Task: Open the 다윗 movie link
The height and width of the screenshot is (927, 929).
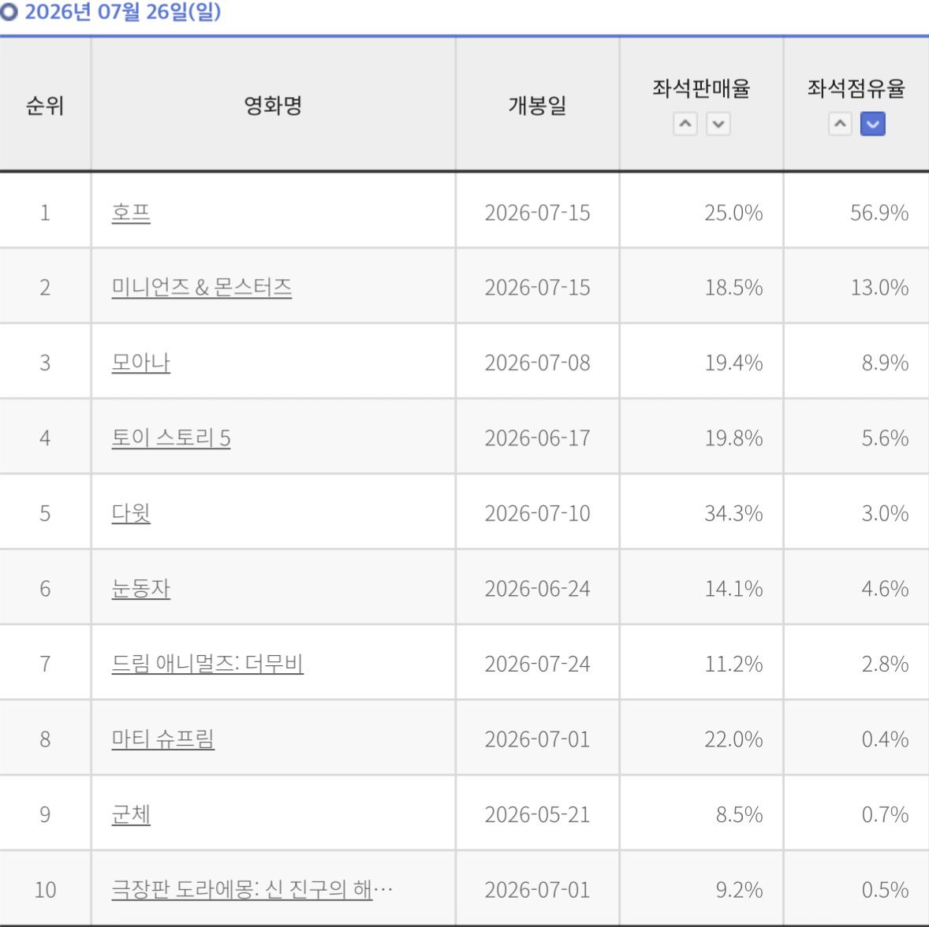Action: tap(131, 513)
